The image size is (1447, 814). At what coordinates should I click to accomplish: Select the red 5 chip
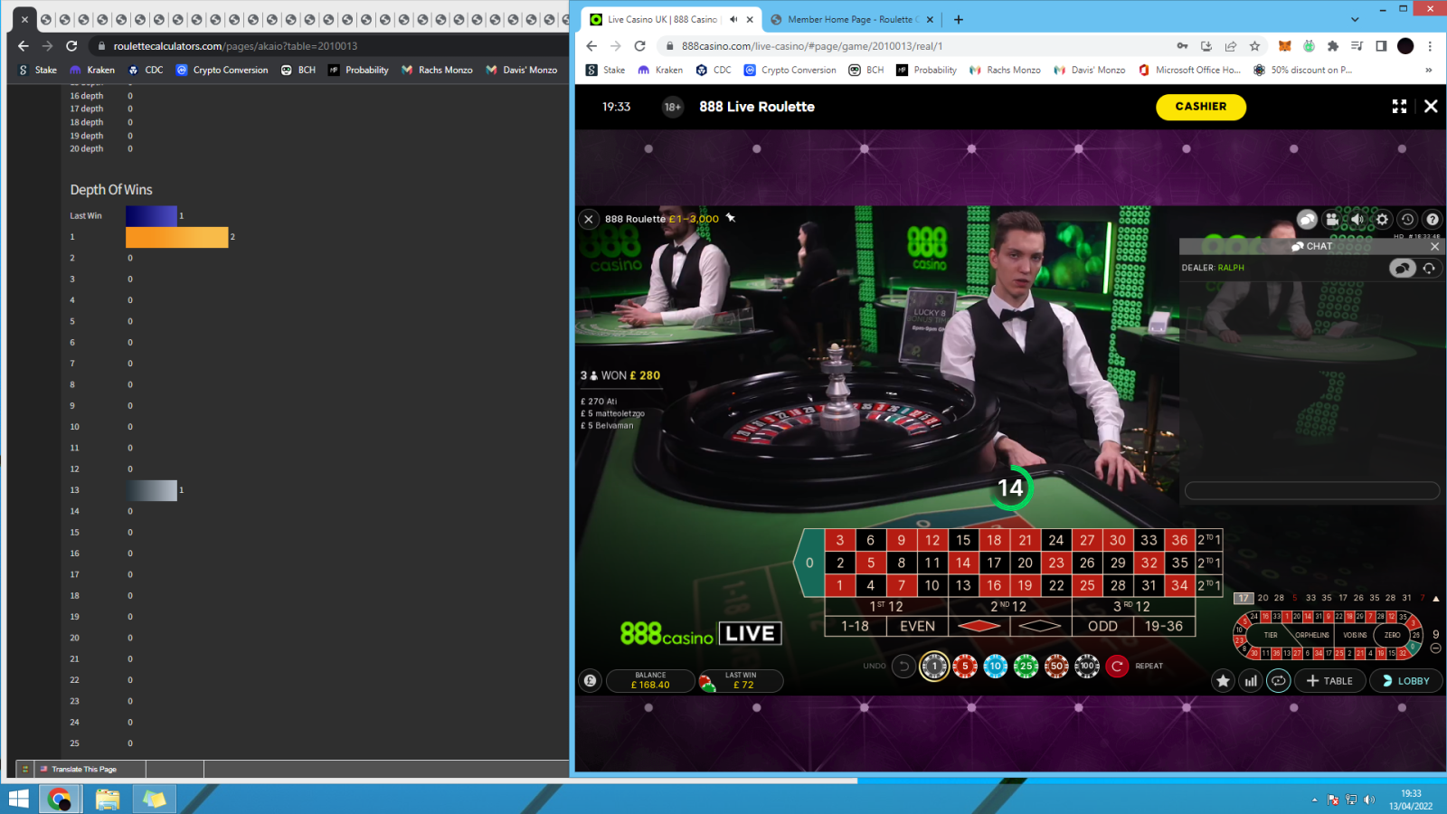click(x=965, y=666)
